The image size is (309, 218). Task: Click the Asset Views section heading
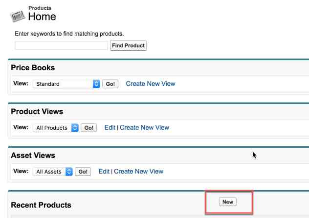[x=33, y=156]
